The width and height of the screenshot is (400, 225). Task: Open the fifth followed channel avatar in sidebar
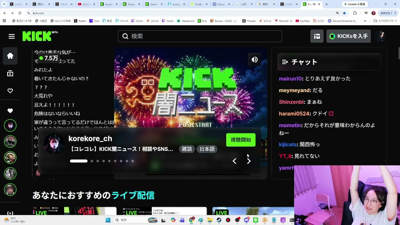(x=10, y=189)
